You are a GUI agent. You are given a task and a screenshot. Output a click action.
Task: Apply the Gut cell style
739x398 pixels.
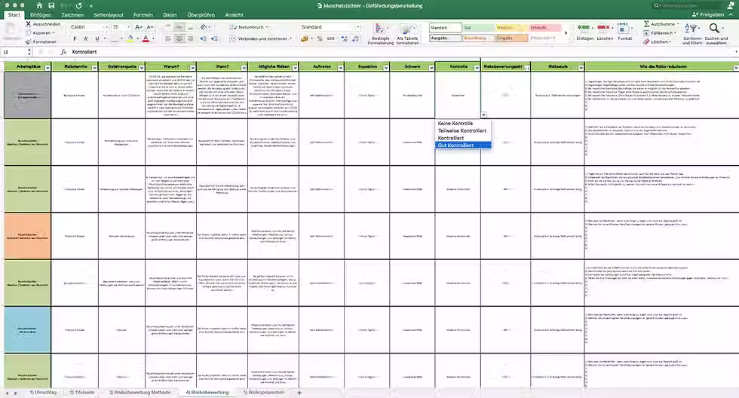pos(478,28)
